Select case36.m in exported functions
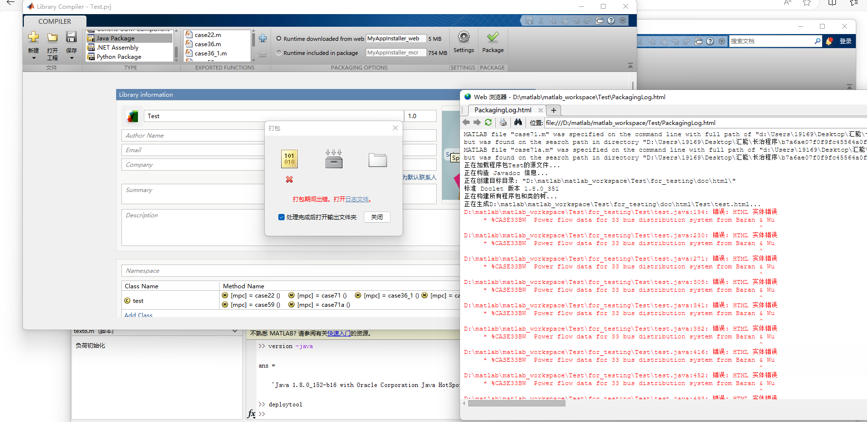 (207, 44)
